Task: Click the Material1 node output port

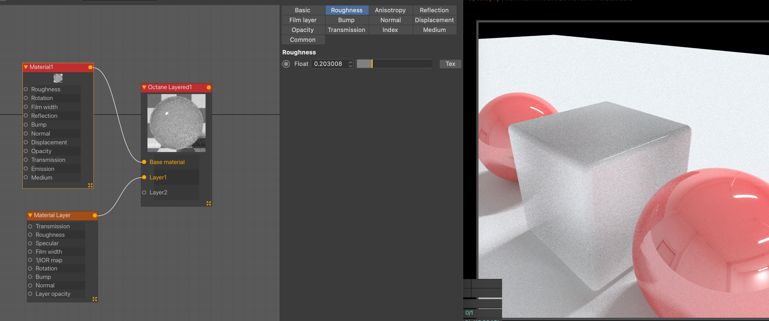Action: (x=90, y=67)
